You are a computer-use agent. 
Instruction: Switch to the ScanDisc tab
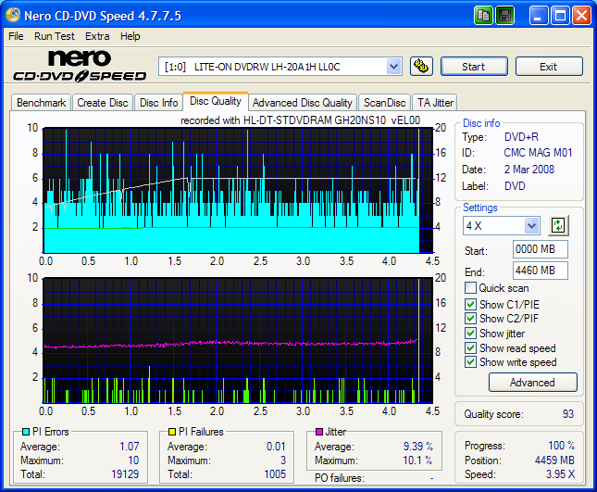click(384, 103)
